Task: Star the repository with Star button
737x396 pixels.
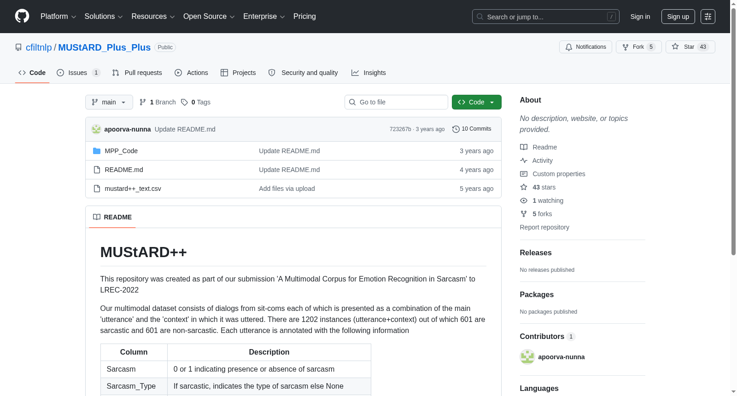Action: [x=690, y=47]
